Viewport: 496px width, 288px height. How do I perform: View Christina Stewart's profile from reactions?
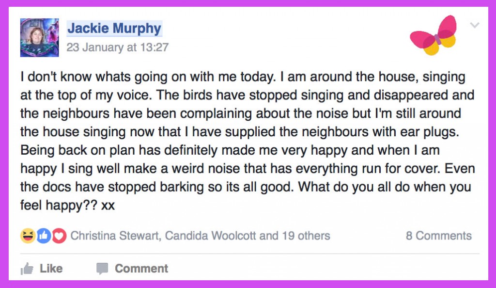click(115, 236)
